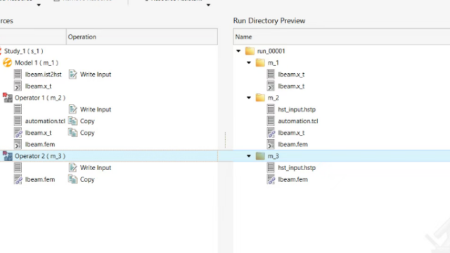Select Operator 2 ( m_3 ) text
Screen dimensions: 450x253
[x=40, y=156]
